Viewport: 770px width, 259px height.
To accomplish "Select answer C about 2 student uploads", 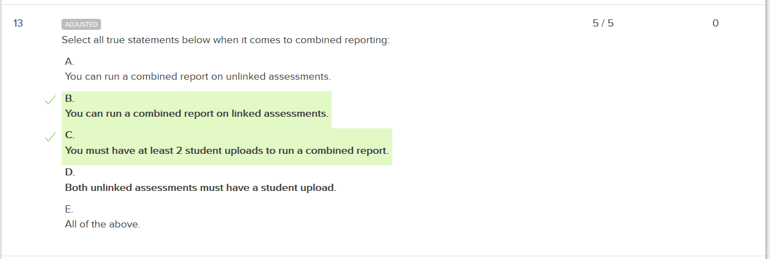I will [227, 147].
